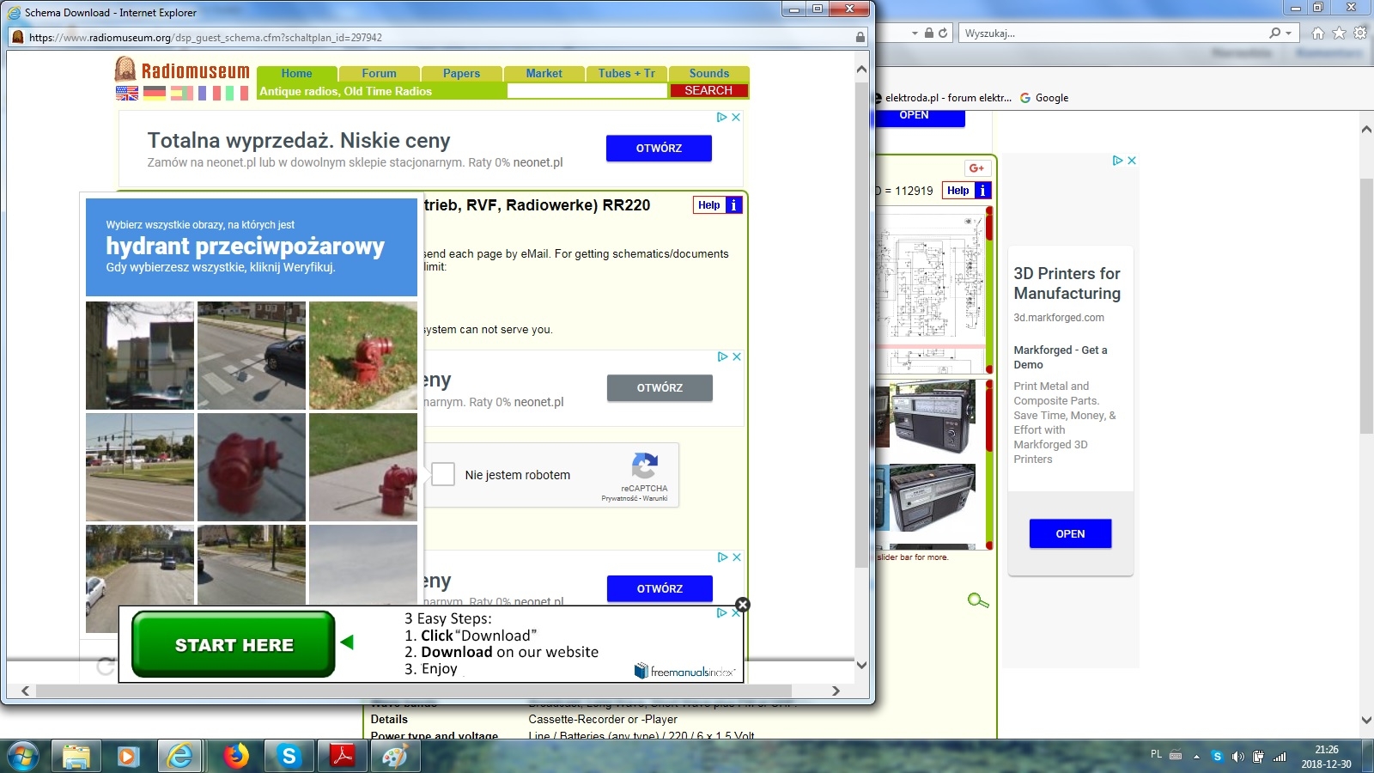Click OPEN on the 3D Printers ad

pyautogui.click(x=1070, y=533)
